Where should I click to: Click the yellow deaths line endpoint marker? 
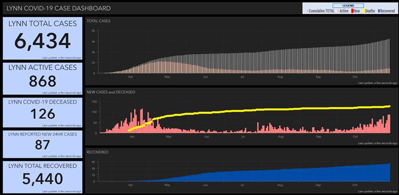[389, 107]
